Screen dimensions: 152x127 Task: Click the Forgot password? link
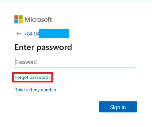point(33,77)
